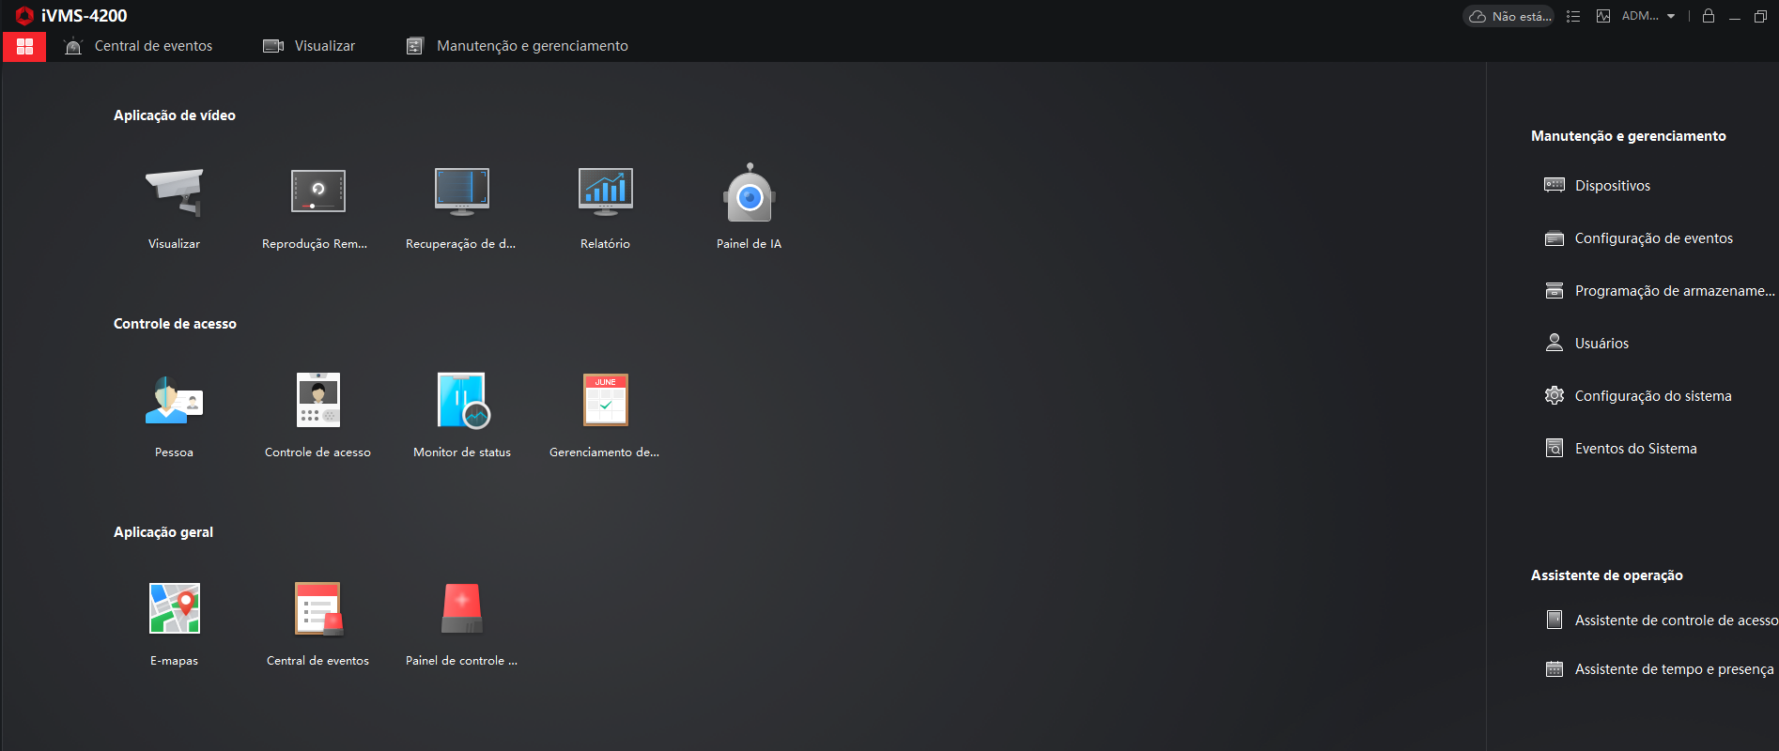Open Painel de controle alarm icon
Image resolution: width=1779 pixels, height=751 pixels.
[461, 608]
